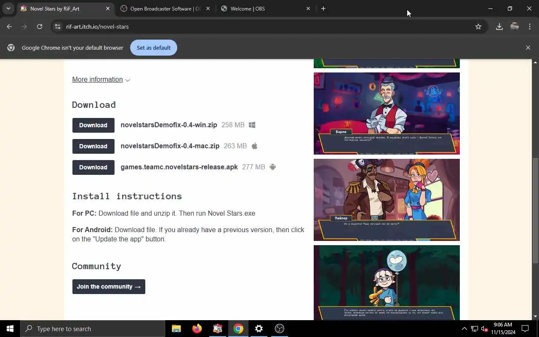Open Firefox from the taskbar
The height and width of the screenshot is (337, 539).
(197, 329)
